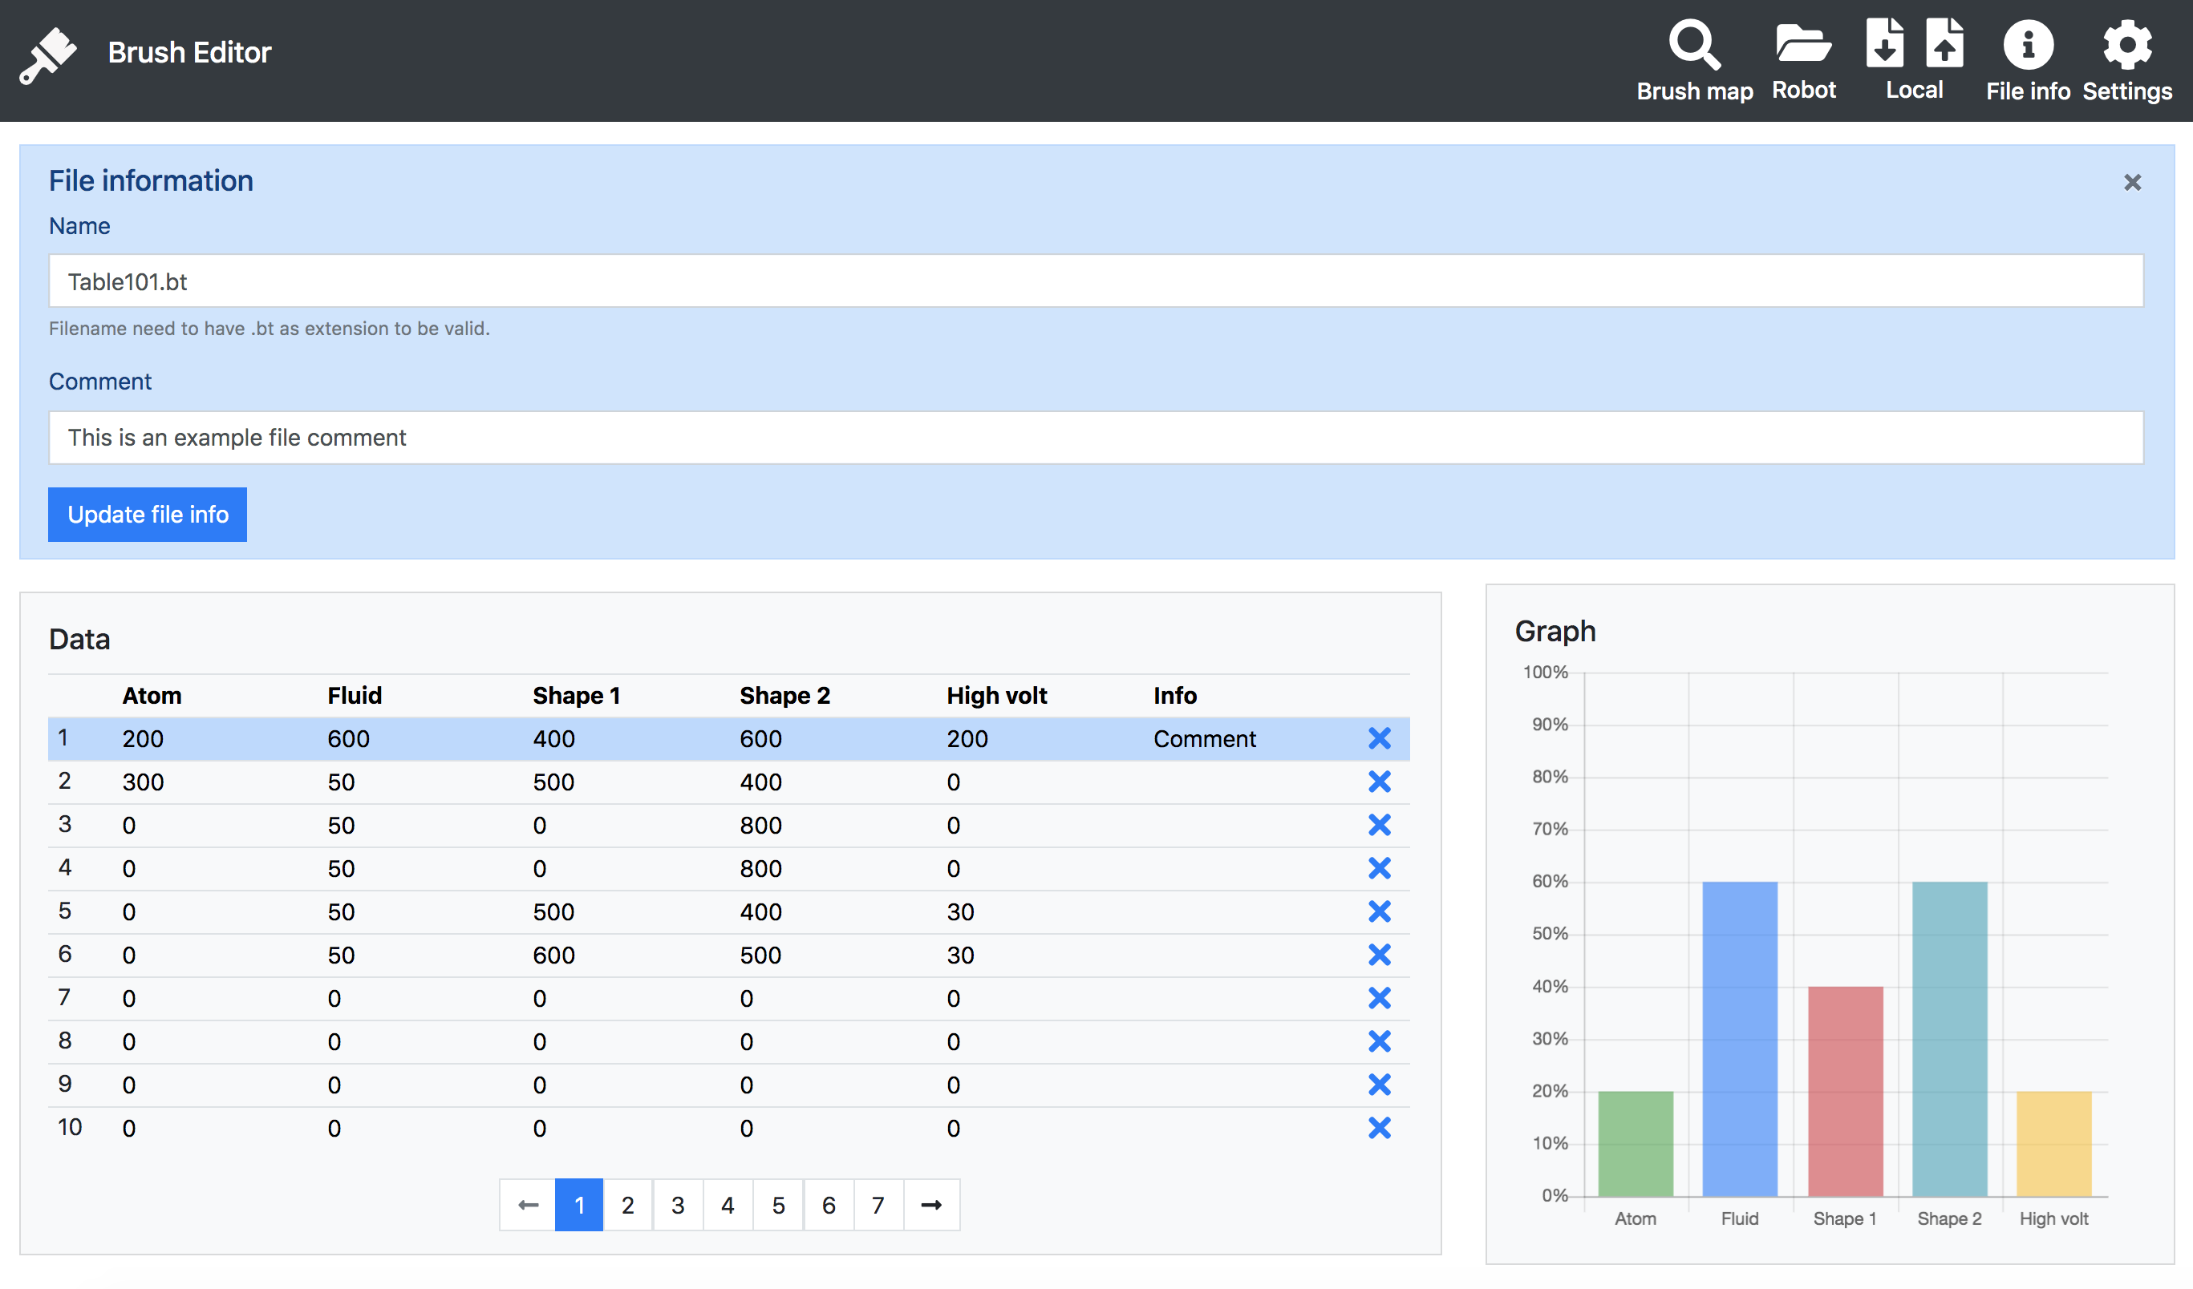
Task: Click the Local upload file icon
Action: click(1944, 42)
